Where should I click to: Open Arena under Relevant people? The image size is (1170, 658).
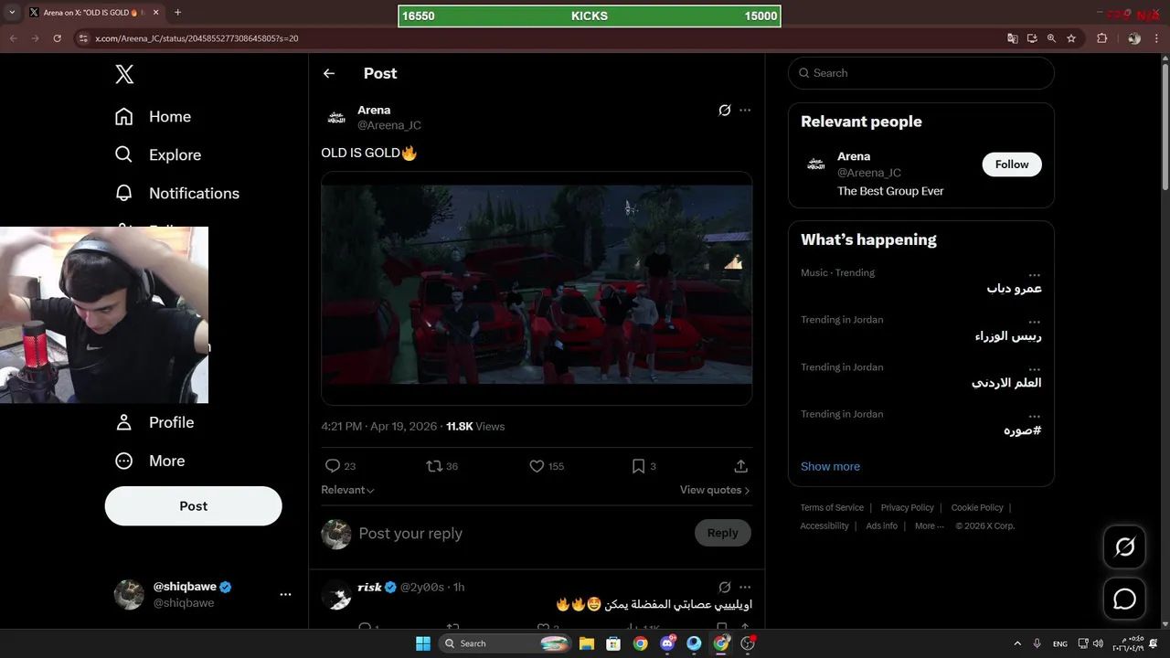tap(854, 156)
